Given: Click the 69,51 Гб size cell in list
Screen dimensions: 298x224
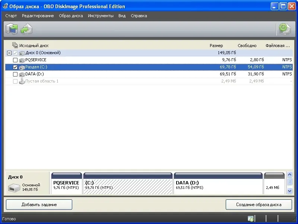Looking at the screenshot, I should (228, 74).
